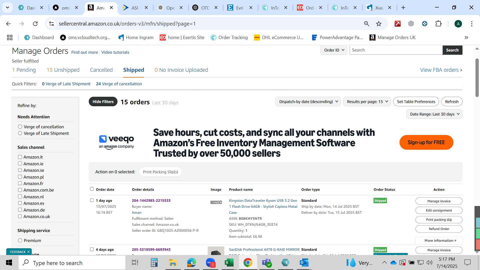Expand View FBA orders link
480x270 pixels.
[x=441, y=70]
